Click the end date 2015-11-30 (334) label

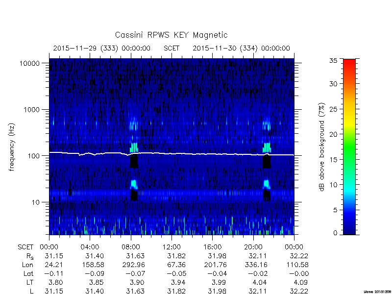225,48
